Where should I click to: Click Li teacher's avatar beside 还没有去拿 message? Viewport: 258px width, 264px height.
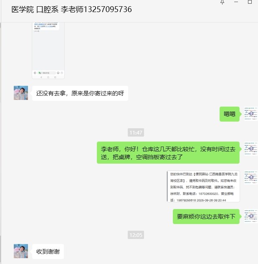pos(21,93)
